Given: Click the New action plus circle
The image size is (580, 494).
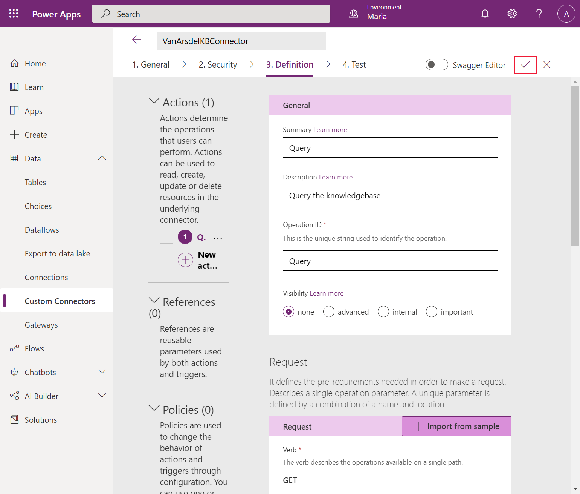Looking at the screenshot, I should point(185,259).
